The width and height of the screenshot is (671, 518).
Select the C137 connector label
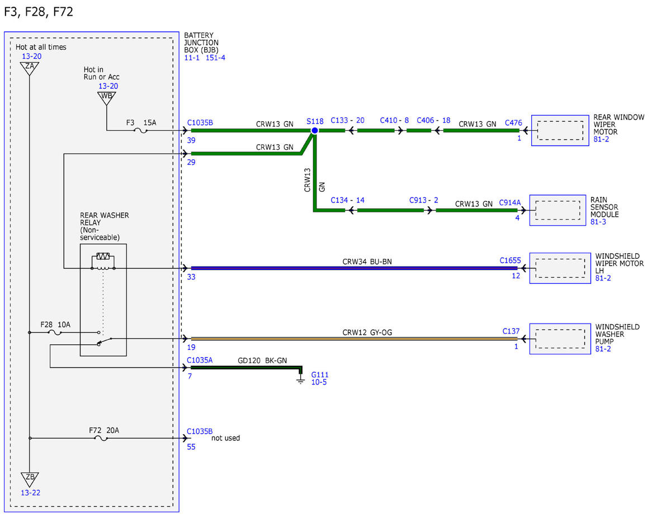[x=511, y=331]
